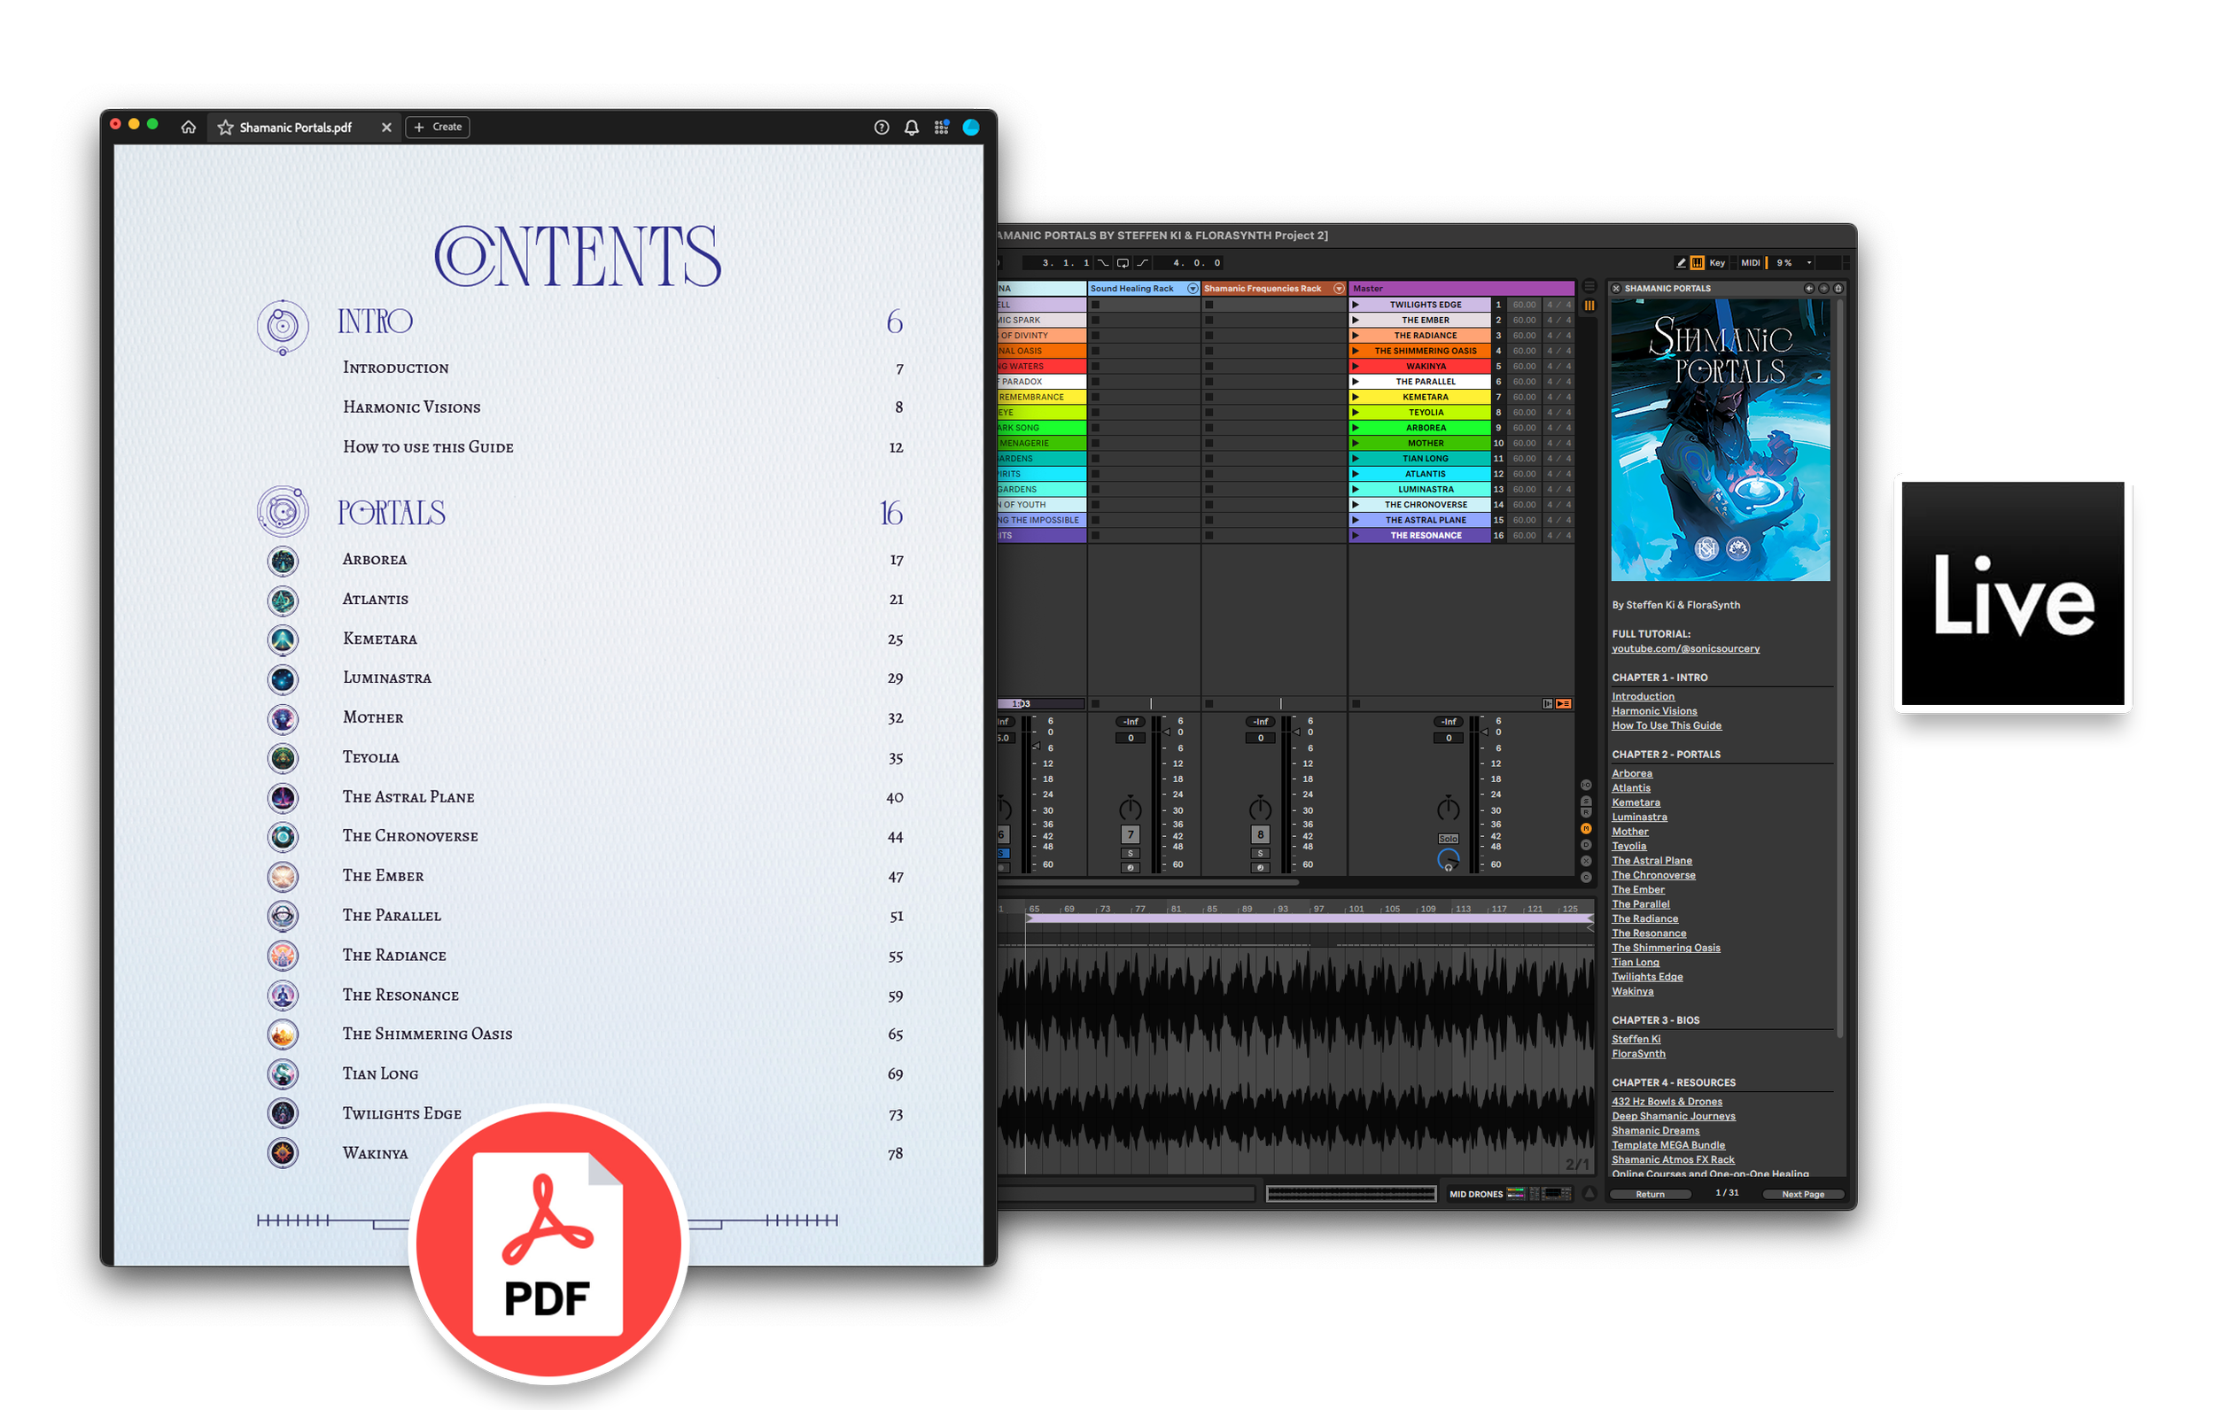Switch to Arrangement View selector icon

(x=1589, y=287)
